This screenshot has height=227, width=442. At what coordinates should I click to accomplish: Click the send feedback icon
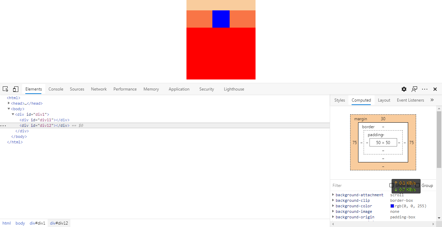coord(414,89)
